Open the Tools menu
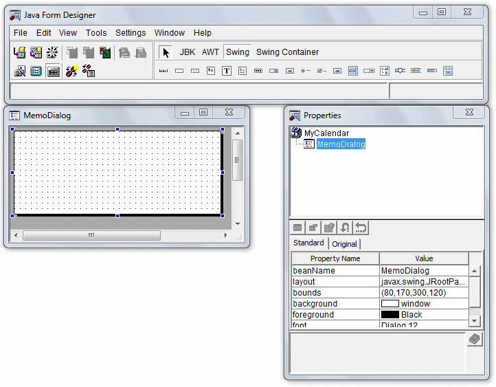The height and width of the screenshot is (387, 496). tap(96, 33)
